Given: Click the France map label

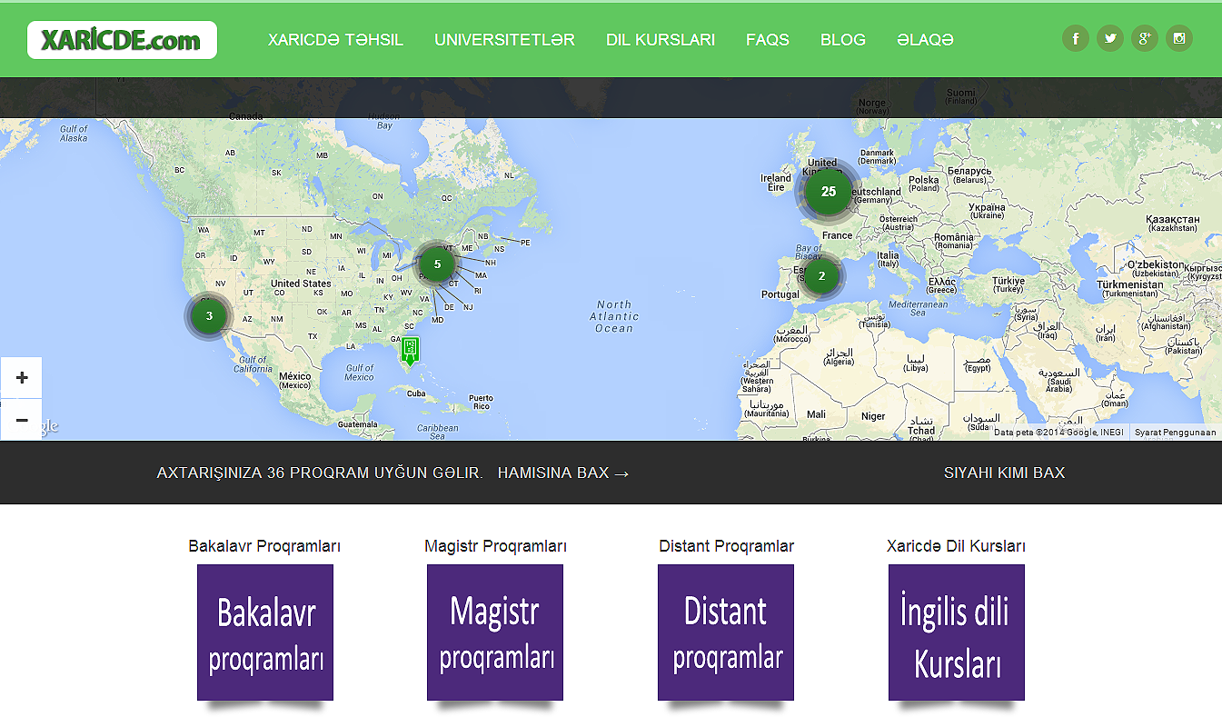Looking at the screenshot, I should [838, 235].
